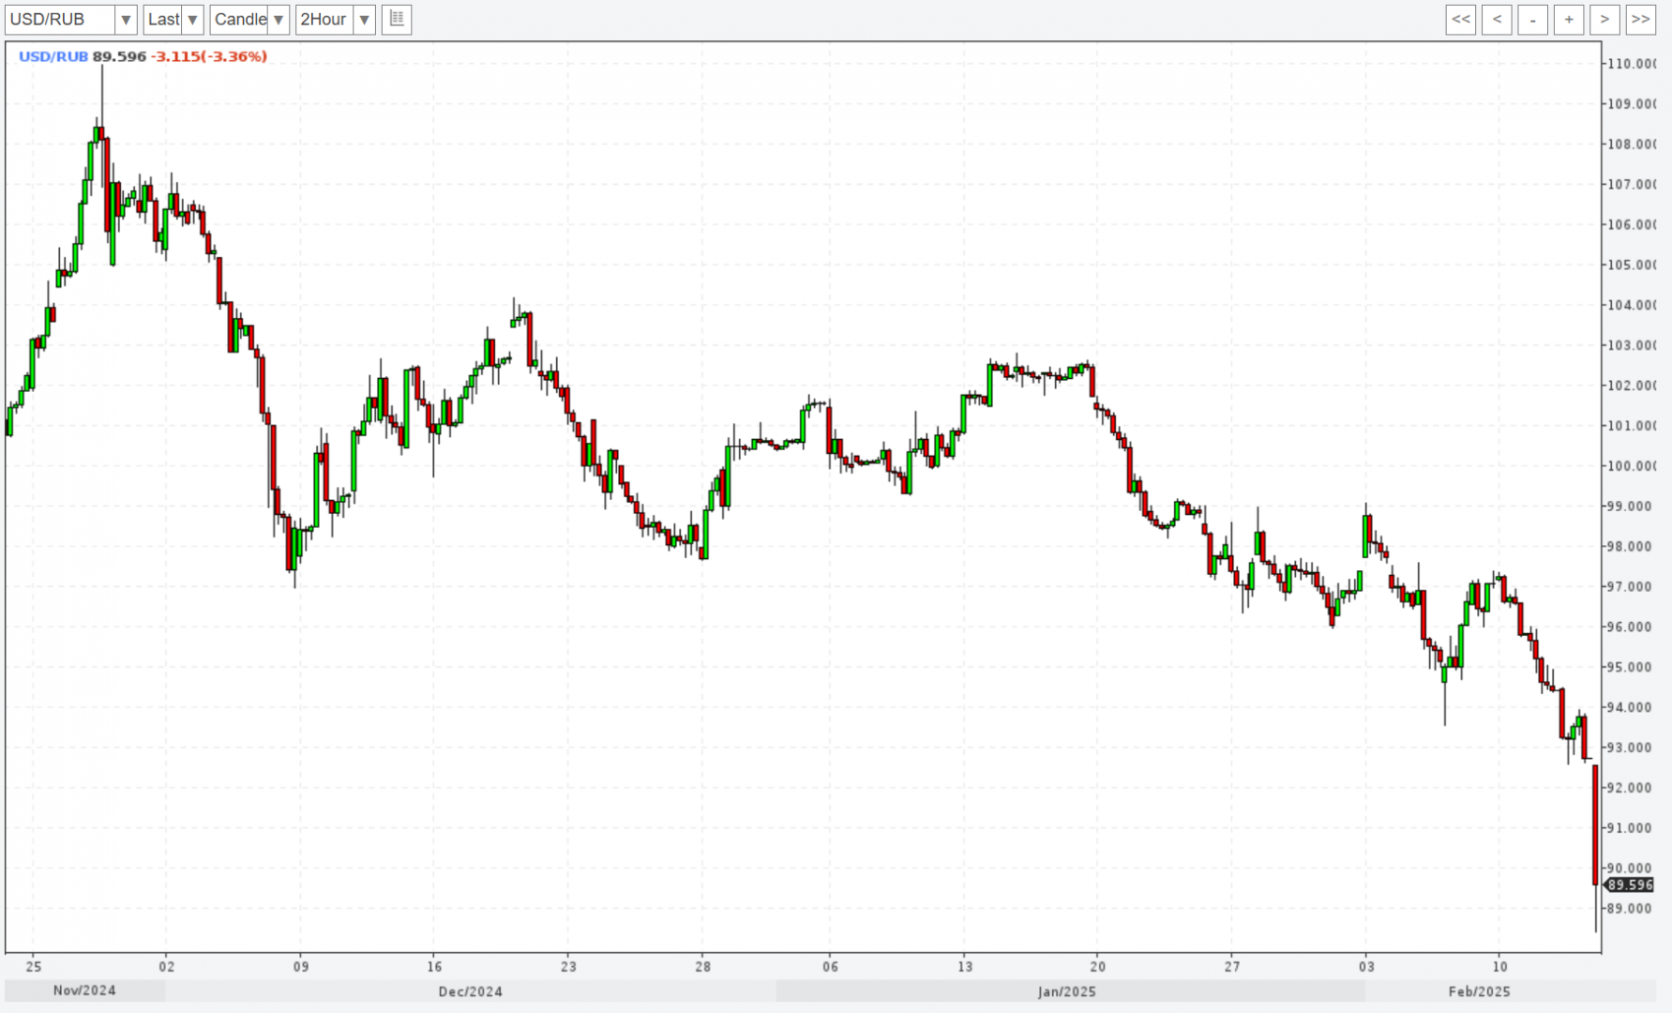Open the Candle chart style dropdown

279,19
